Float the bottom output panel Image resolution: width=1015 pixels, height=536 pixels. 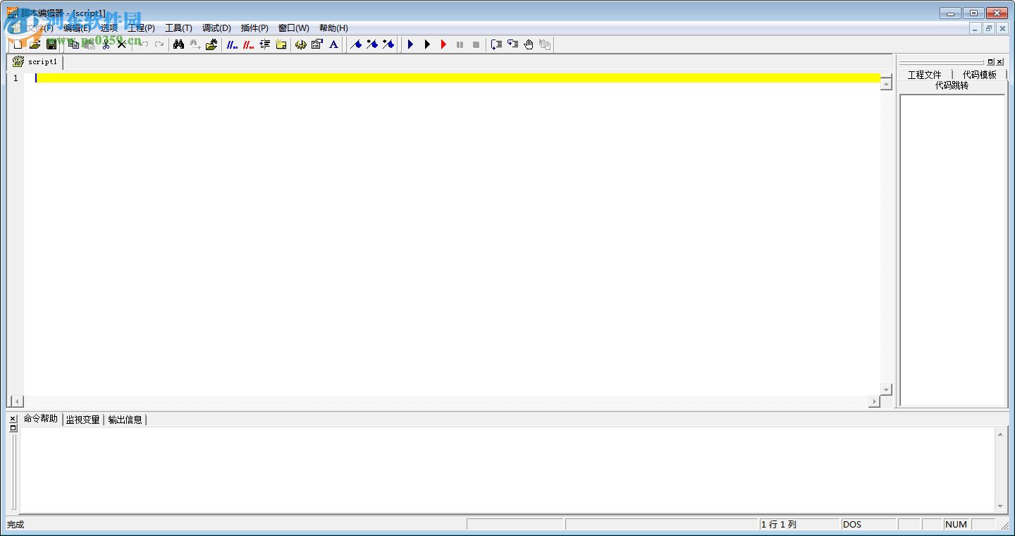point(13,427)
